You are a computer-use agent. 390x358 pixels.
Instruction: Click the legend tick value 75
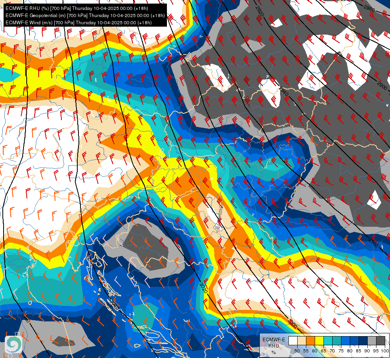pos(341,351)
